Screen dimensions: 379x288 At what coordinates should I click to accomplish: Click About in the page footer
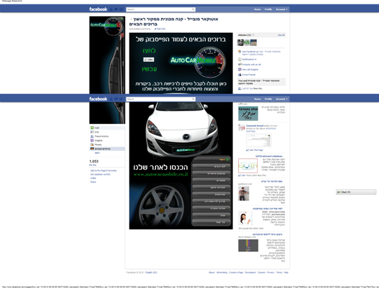(212, 273)
